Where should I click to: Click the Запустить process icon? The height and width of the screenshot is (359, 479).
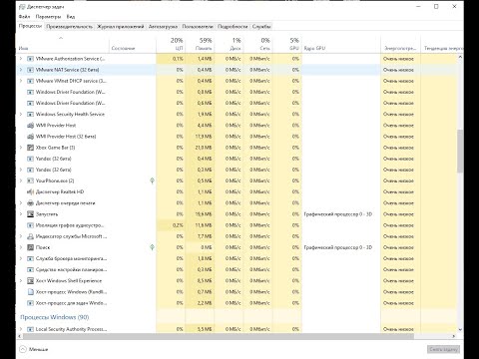click(x=30, y=214)
